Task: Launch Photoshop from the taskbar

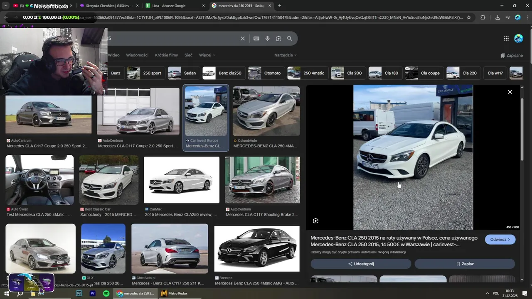Action: pyautogui.click(x=79, y=293)
